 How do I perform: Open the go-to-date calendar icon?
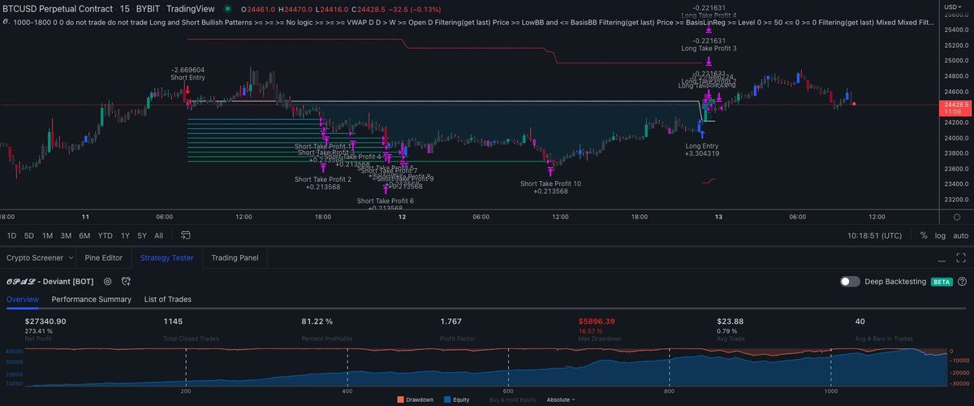pos(186,235)
